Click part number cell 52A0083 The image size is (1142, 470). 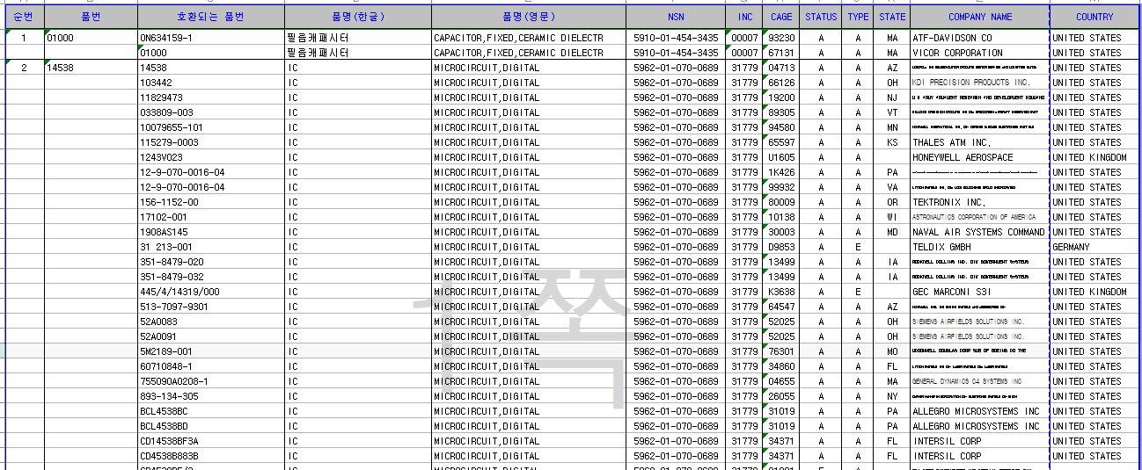point(211,322)
